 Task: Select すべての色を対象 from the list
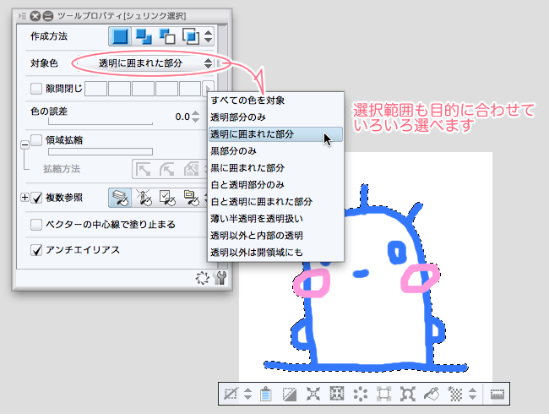click(x=247, y=101)
